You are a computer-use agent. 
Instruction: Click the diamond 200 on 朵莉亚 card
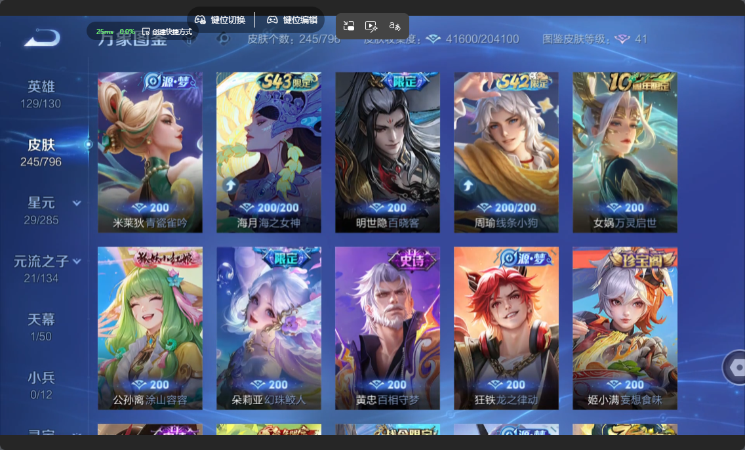(269, 384)
